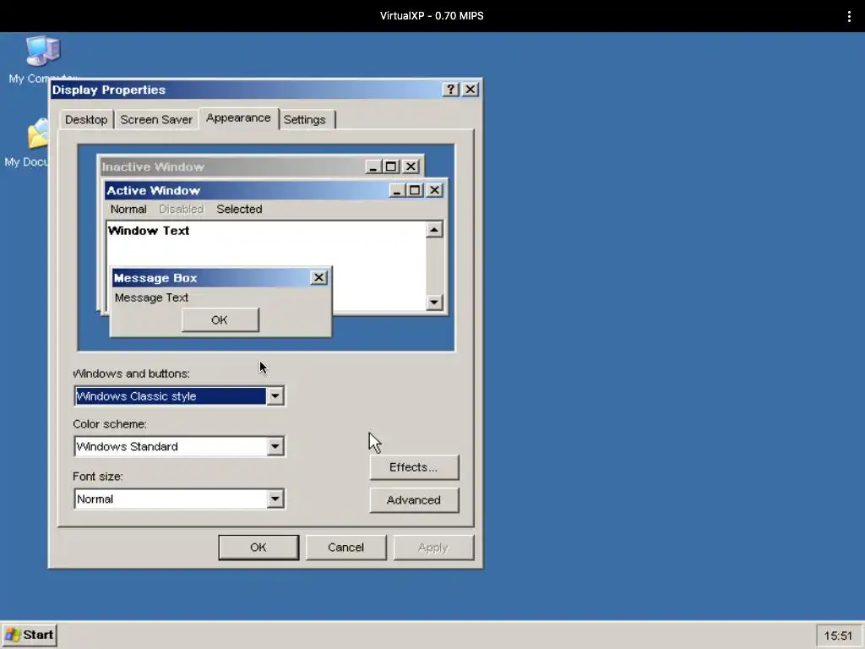865x649 pixels.
Task: Switch to the Desktop tab
Action: [86, 120]
